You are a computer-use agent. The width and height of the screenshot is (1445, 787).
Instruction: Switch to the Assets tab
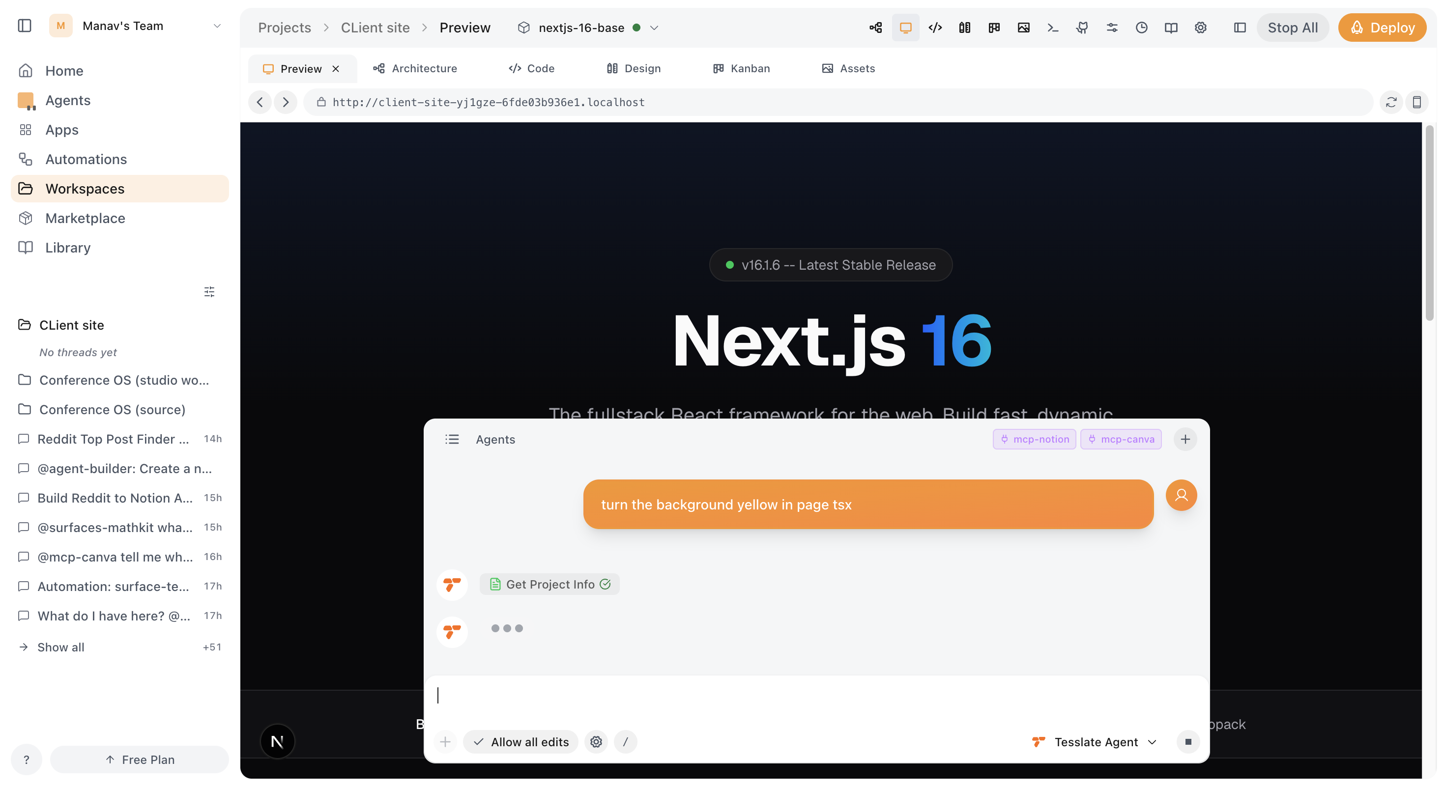pyautogui.click(x=848, y=68)
